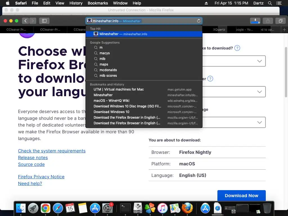This screenshot has width=288, height=216.
Task: Click the 'Need help?' link
Action: 30,183
